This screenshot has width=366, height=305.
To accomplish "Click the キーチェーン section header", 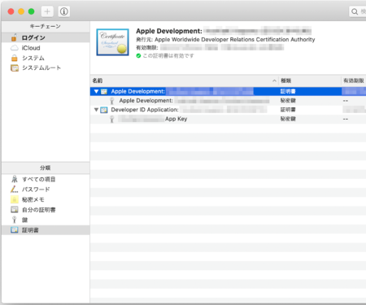I will click(46, 26).
